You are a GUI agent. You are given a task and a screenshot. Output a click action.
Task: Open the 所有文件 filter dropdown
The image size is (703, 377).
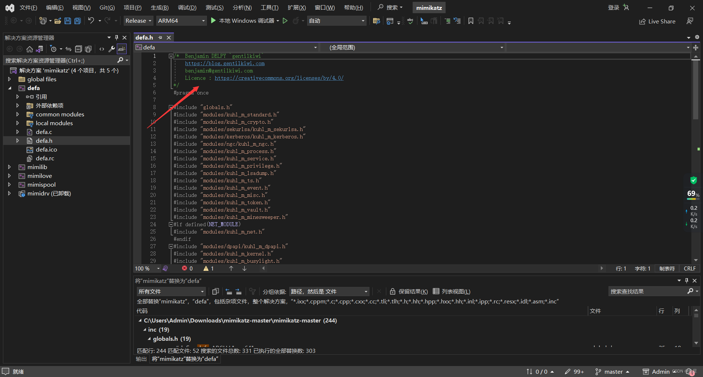(171, 292)
